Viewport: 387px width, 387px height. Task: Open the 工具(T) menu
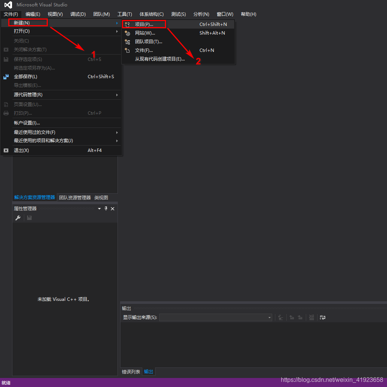click(x=125, y=14)
